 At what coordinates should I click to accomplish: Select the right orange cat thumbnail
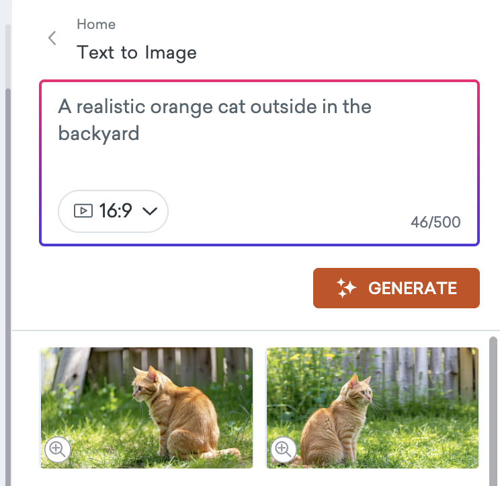(372, 407)
